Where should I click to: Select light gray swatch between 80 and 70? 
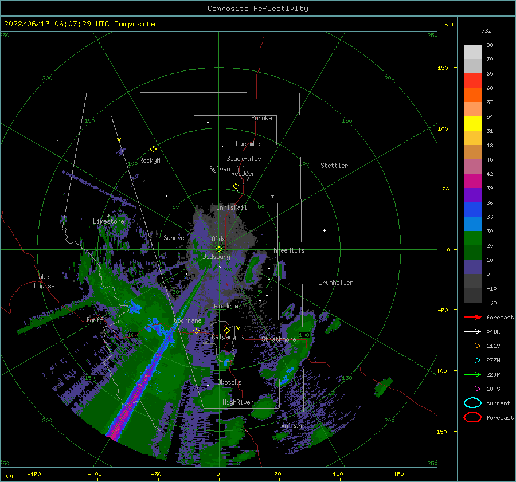point(472,52)
